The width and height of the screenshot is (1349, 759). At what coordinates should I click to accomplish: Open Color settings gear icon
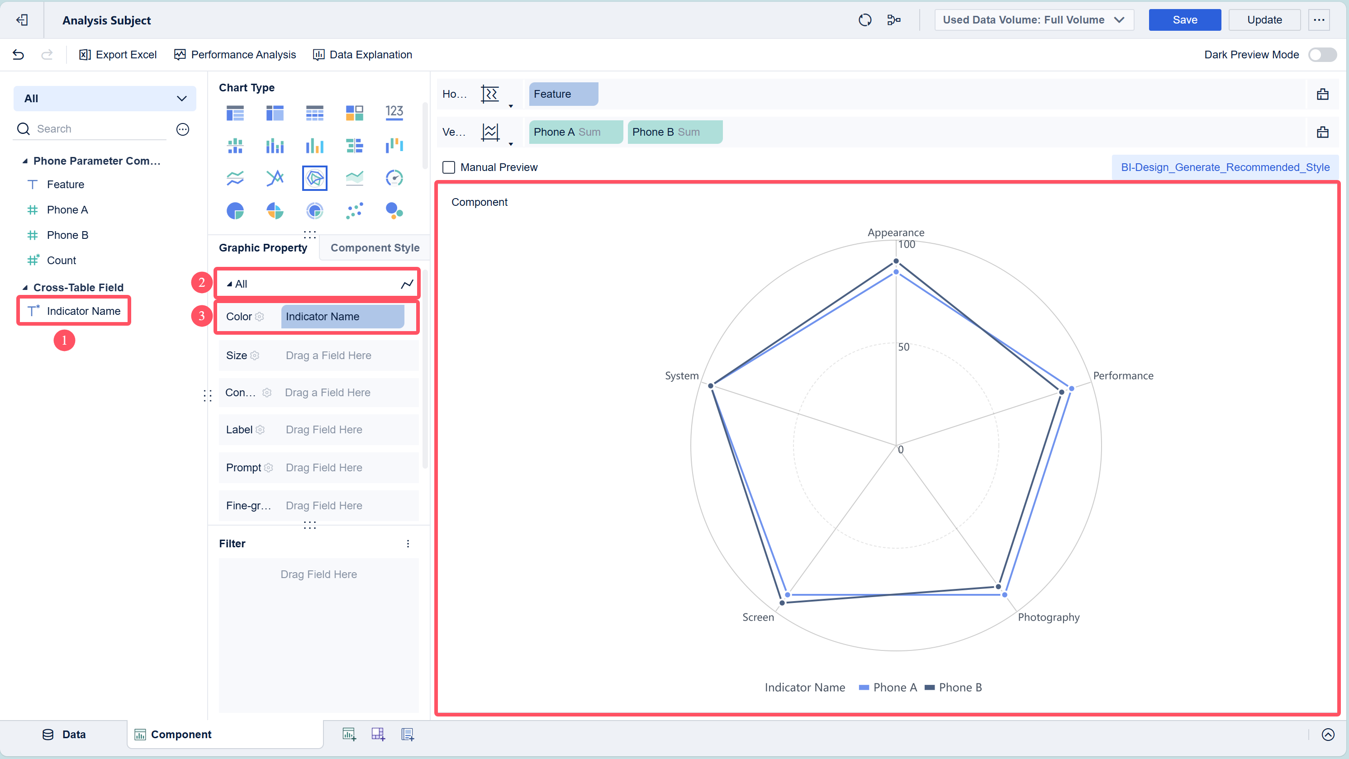[x=259, y=317]
